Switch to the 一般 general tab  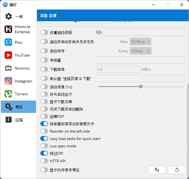tap(18, 16)
